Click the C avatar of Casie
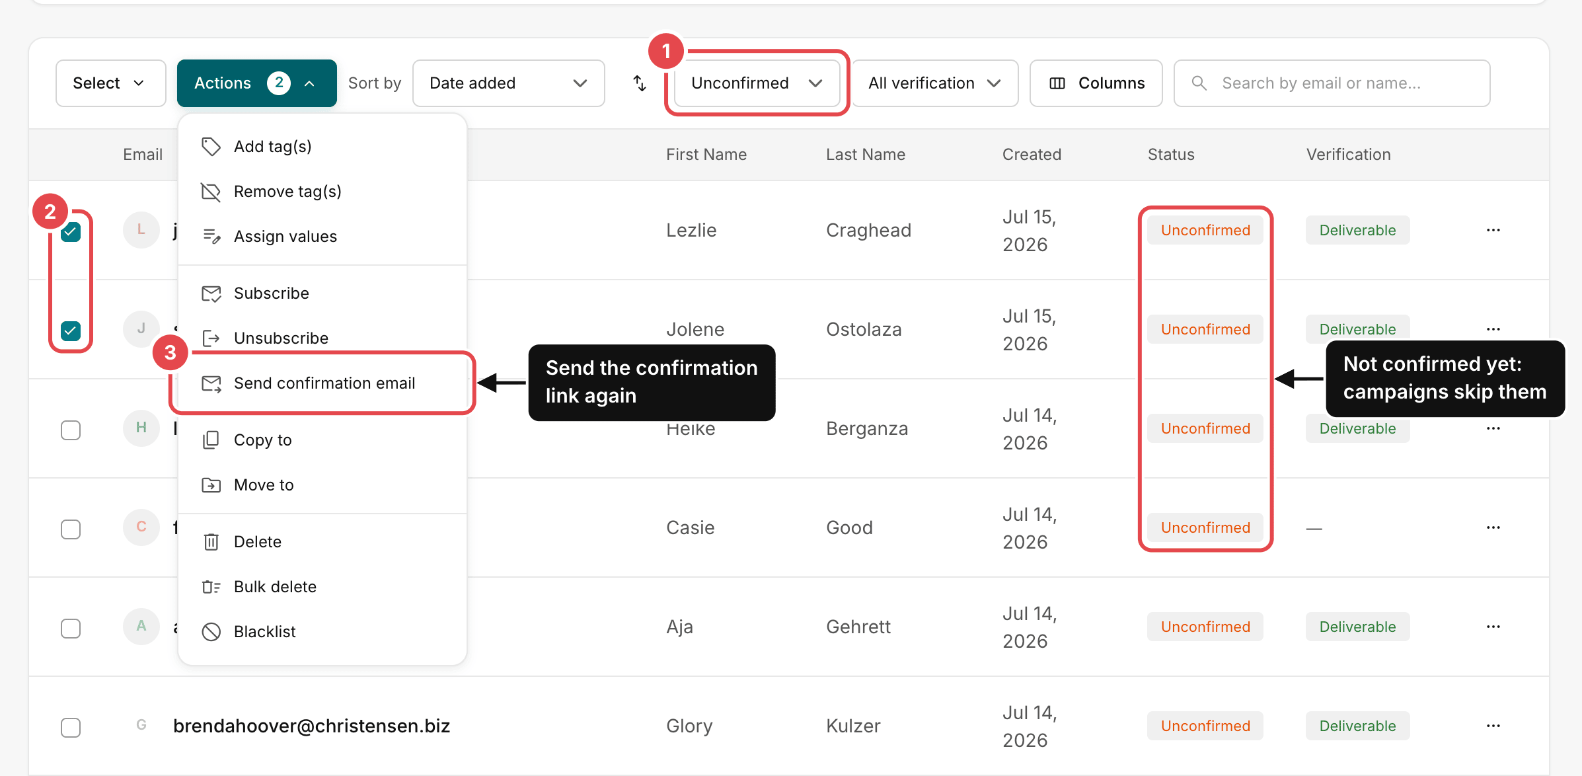Screen dimensions: 1582x776 click(x=141, y=527)
